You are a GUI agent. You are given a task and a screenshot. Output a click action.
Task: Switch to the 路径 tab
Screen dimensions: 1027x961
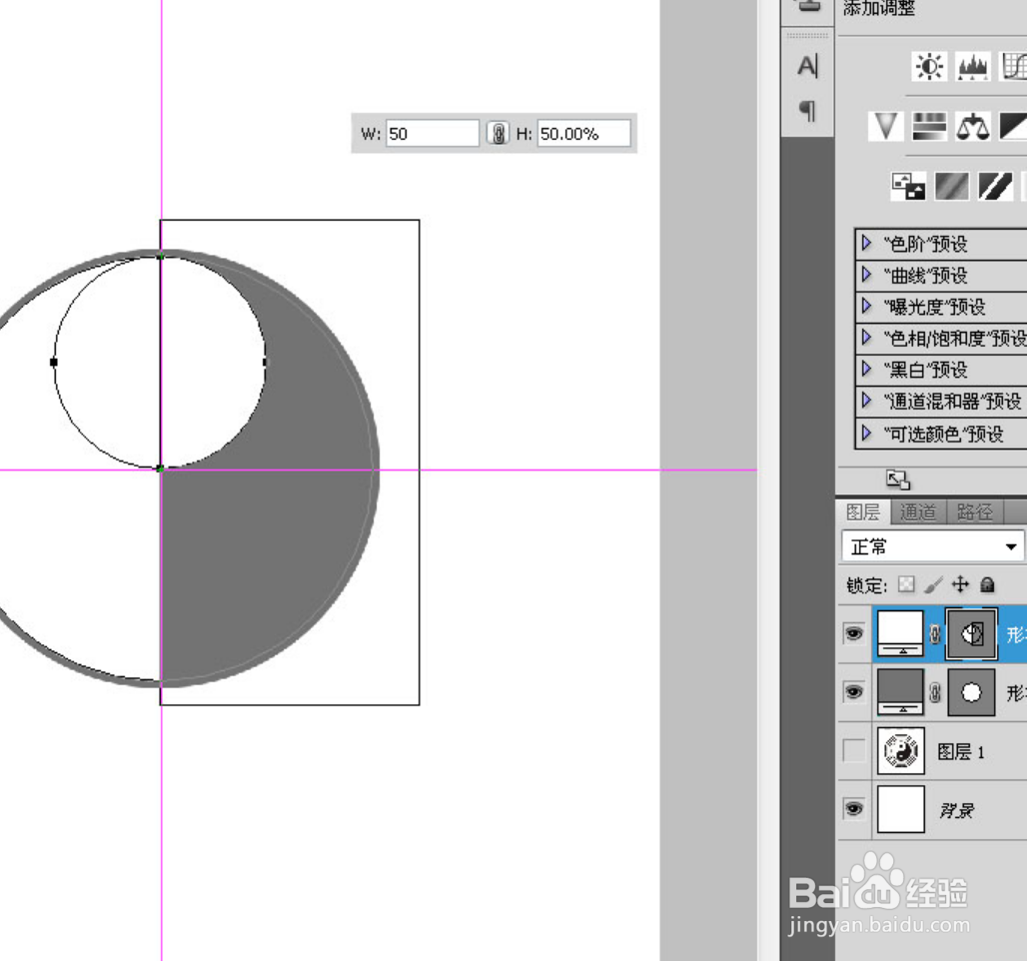click(975, 512)
